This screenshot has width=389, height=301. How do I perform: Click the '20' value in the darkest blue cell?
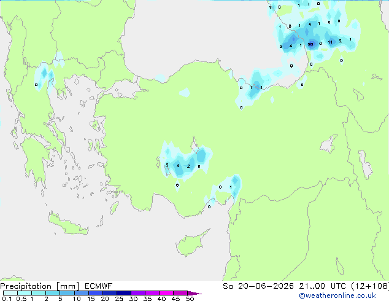click(310, 44)
